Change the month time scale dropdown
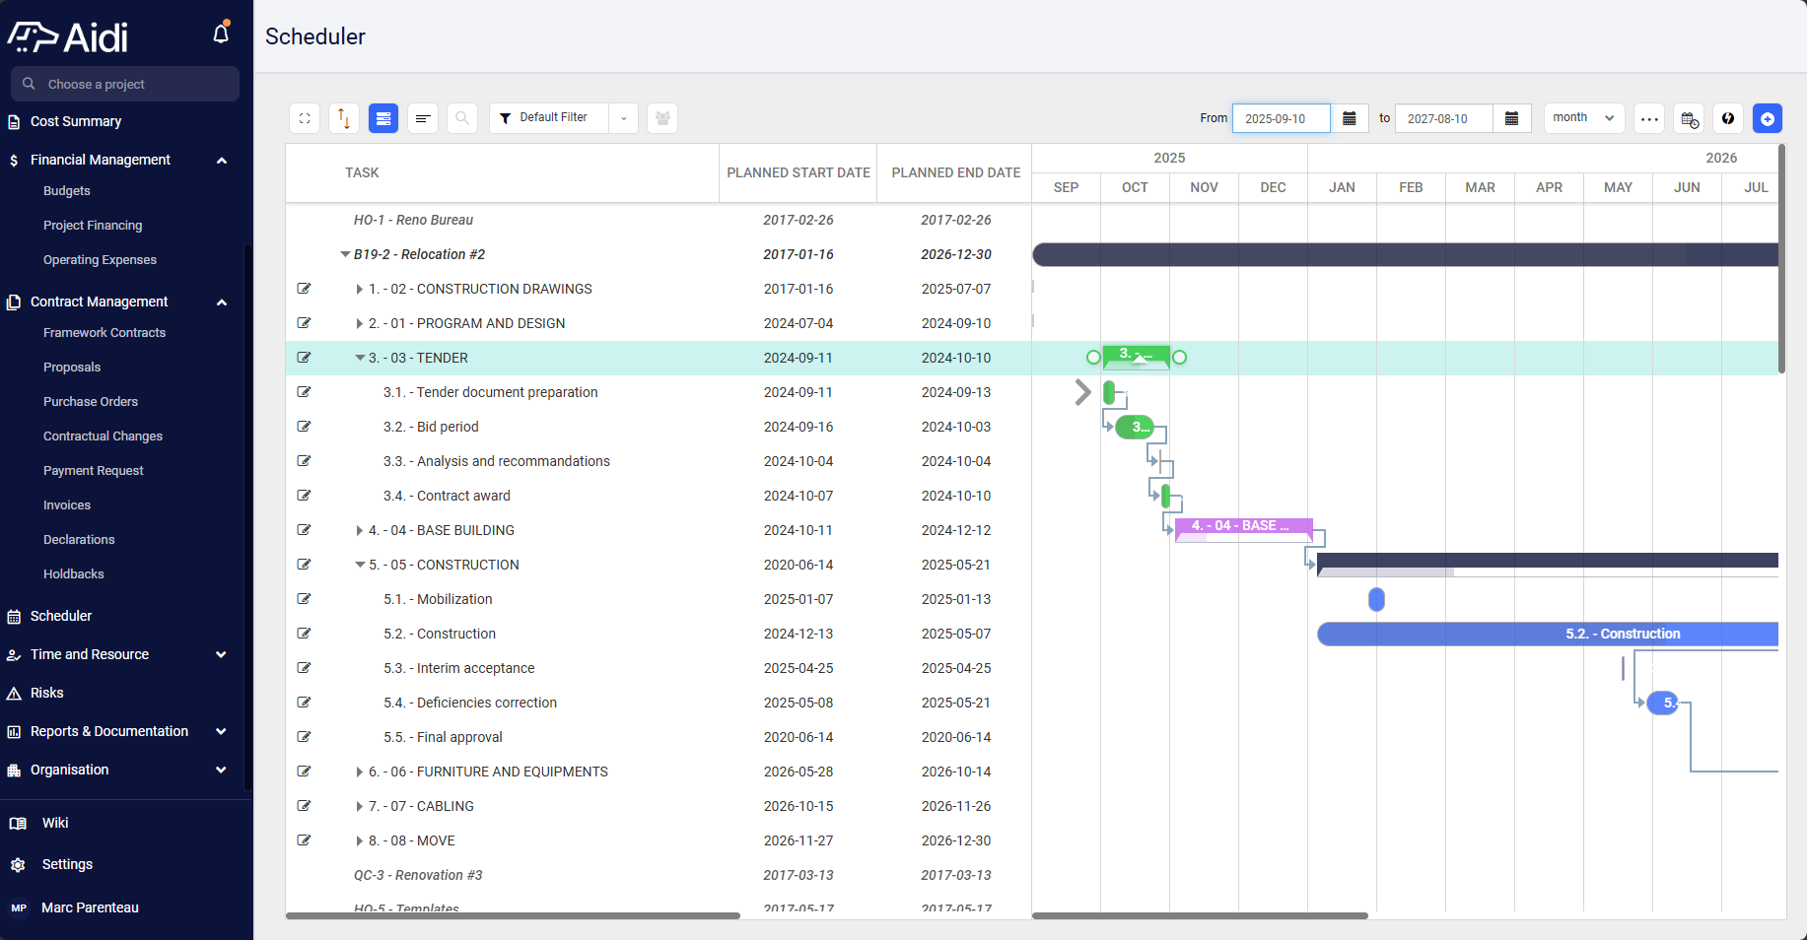This screenshot has height=940, width=1807. pos(1583,118)
